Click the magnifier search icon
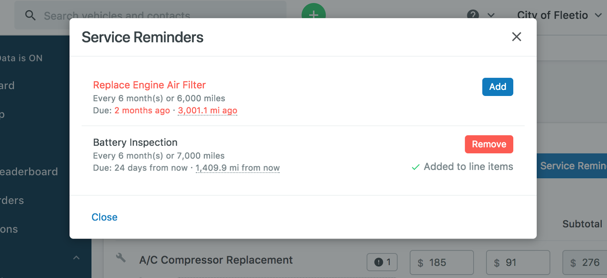The image size is (607, 278). point(30,15)
